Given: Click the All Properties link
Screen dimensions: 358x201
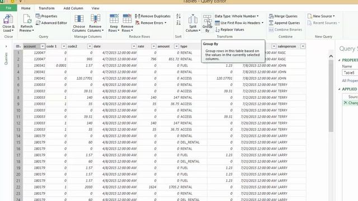Looking at the screenshot, I should [350, 80].
